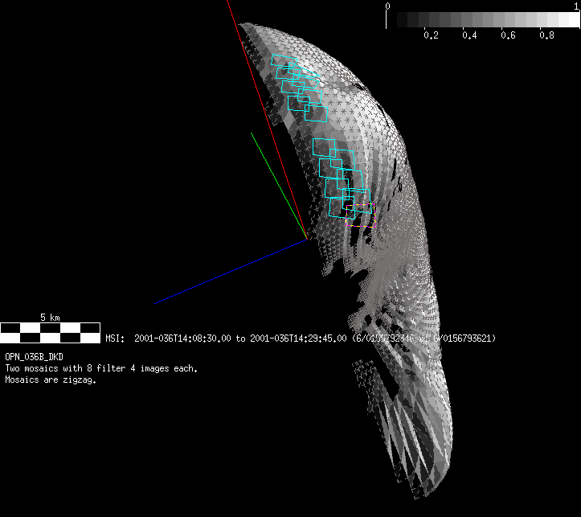Click the OPN_036B_DKD sequence label

coord(35,356)
